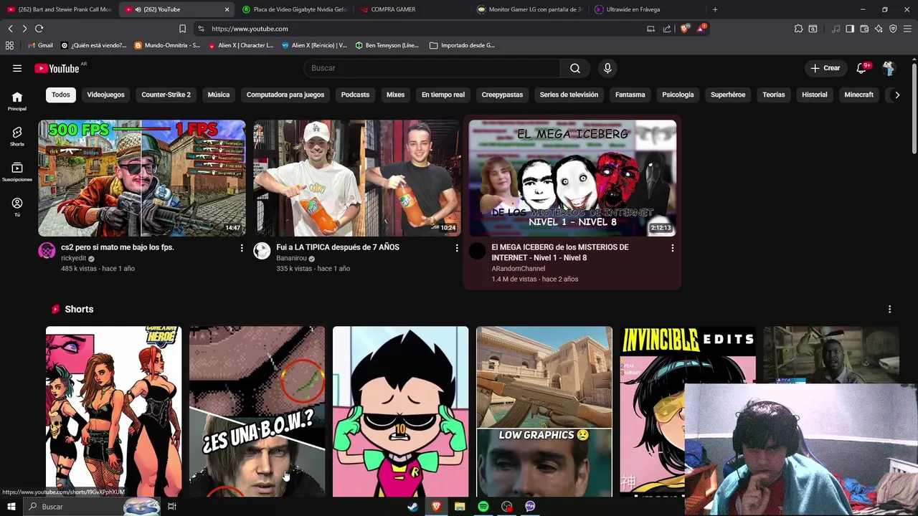This screenshot has width=918, height=516.
Task: Select the Música filter chip
Action: point(219,95)
